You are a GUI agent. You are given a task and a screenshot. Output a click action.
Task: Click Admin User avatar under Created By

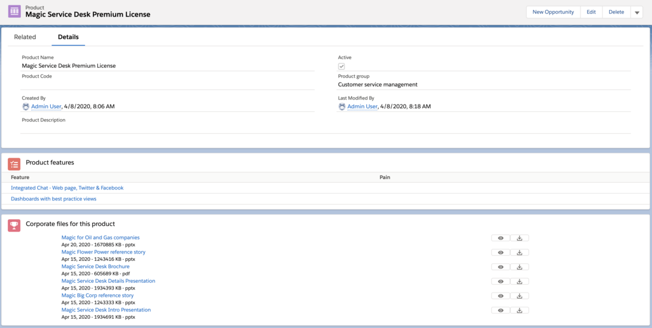pyautogui.click(x=26, y=106)
